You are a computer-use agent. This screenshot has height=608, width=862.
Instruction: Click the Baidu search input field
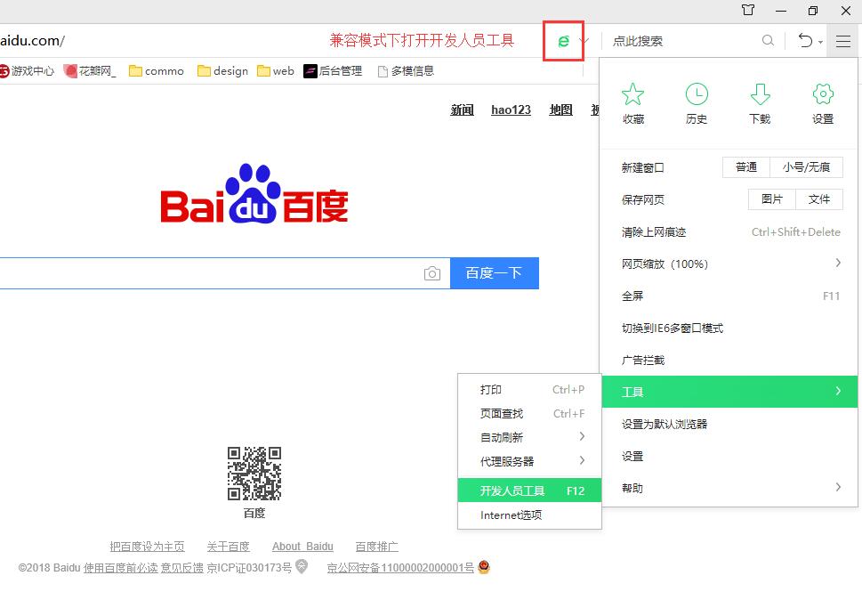pyautogui.click(x=209, y=273)
